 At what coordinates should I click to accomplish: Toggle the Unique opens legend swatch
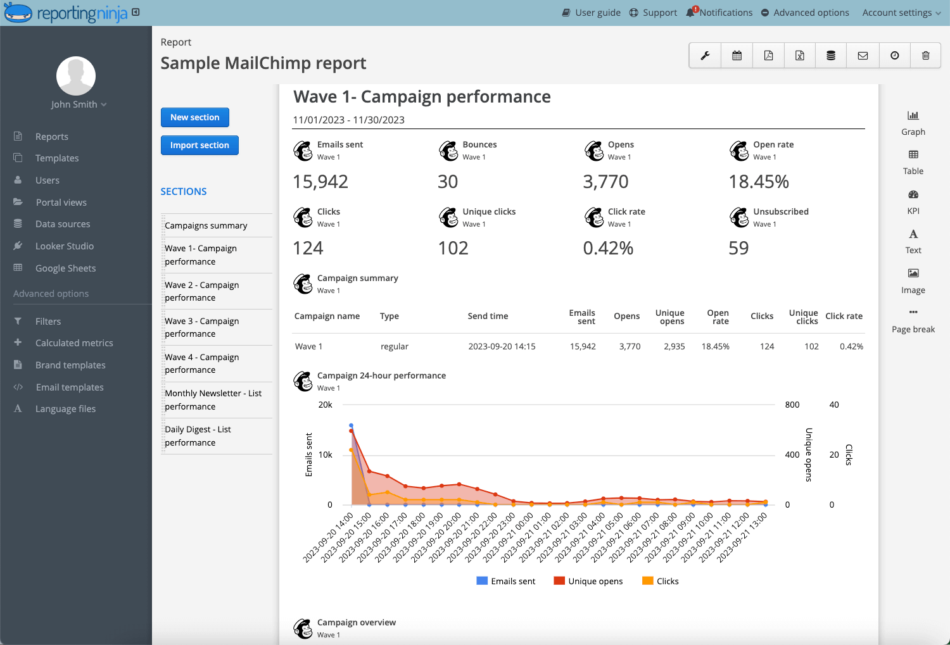559,581
